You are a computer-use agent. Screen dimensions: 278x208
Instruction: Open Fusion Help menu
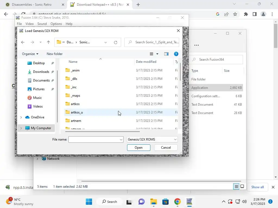click(x=69, y=24)
